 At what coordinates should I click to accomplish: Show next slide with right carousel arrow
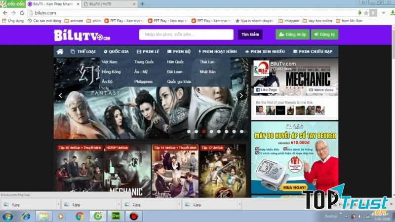(x=241, y=95)
